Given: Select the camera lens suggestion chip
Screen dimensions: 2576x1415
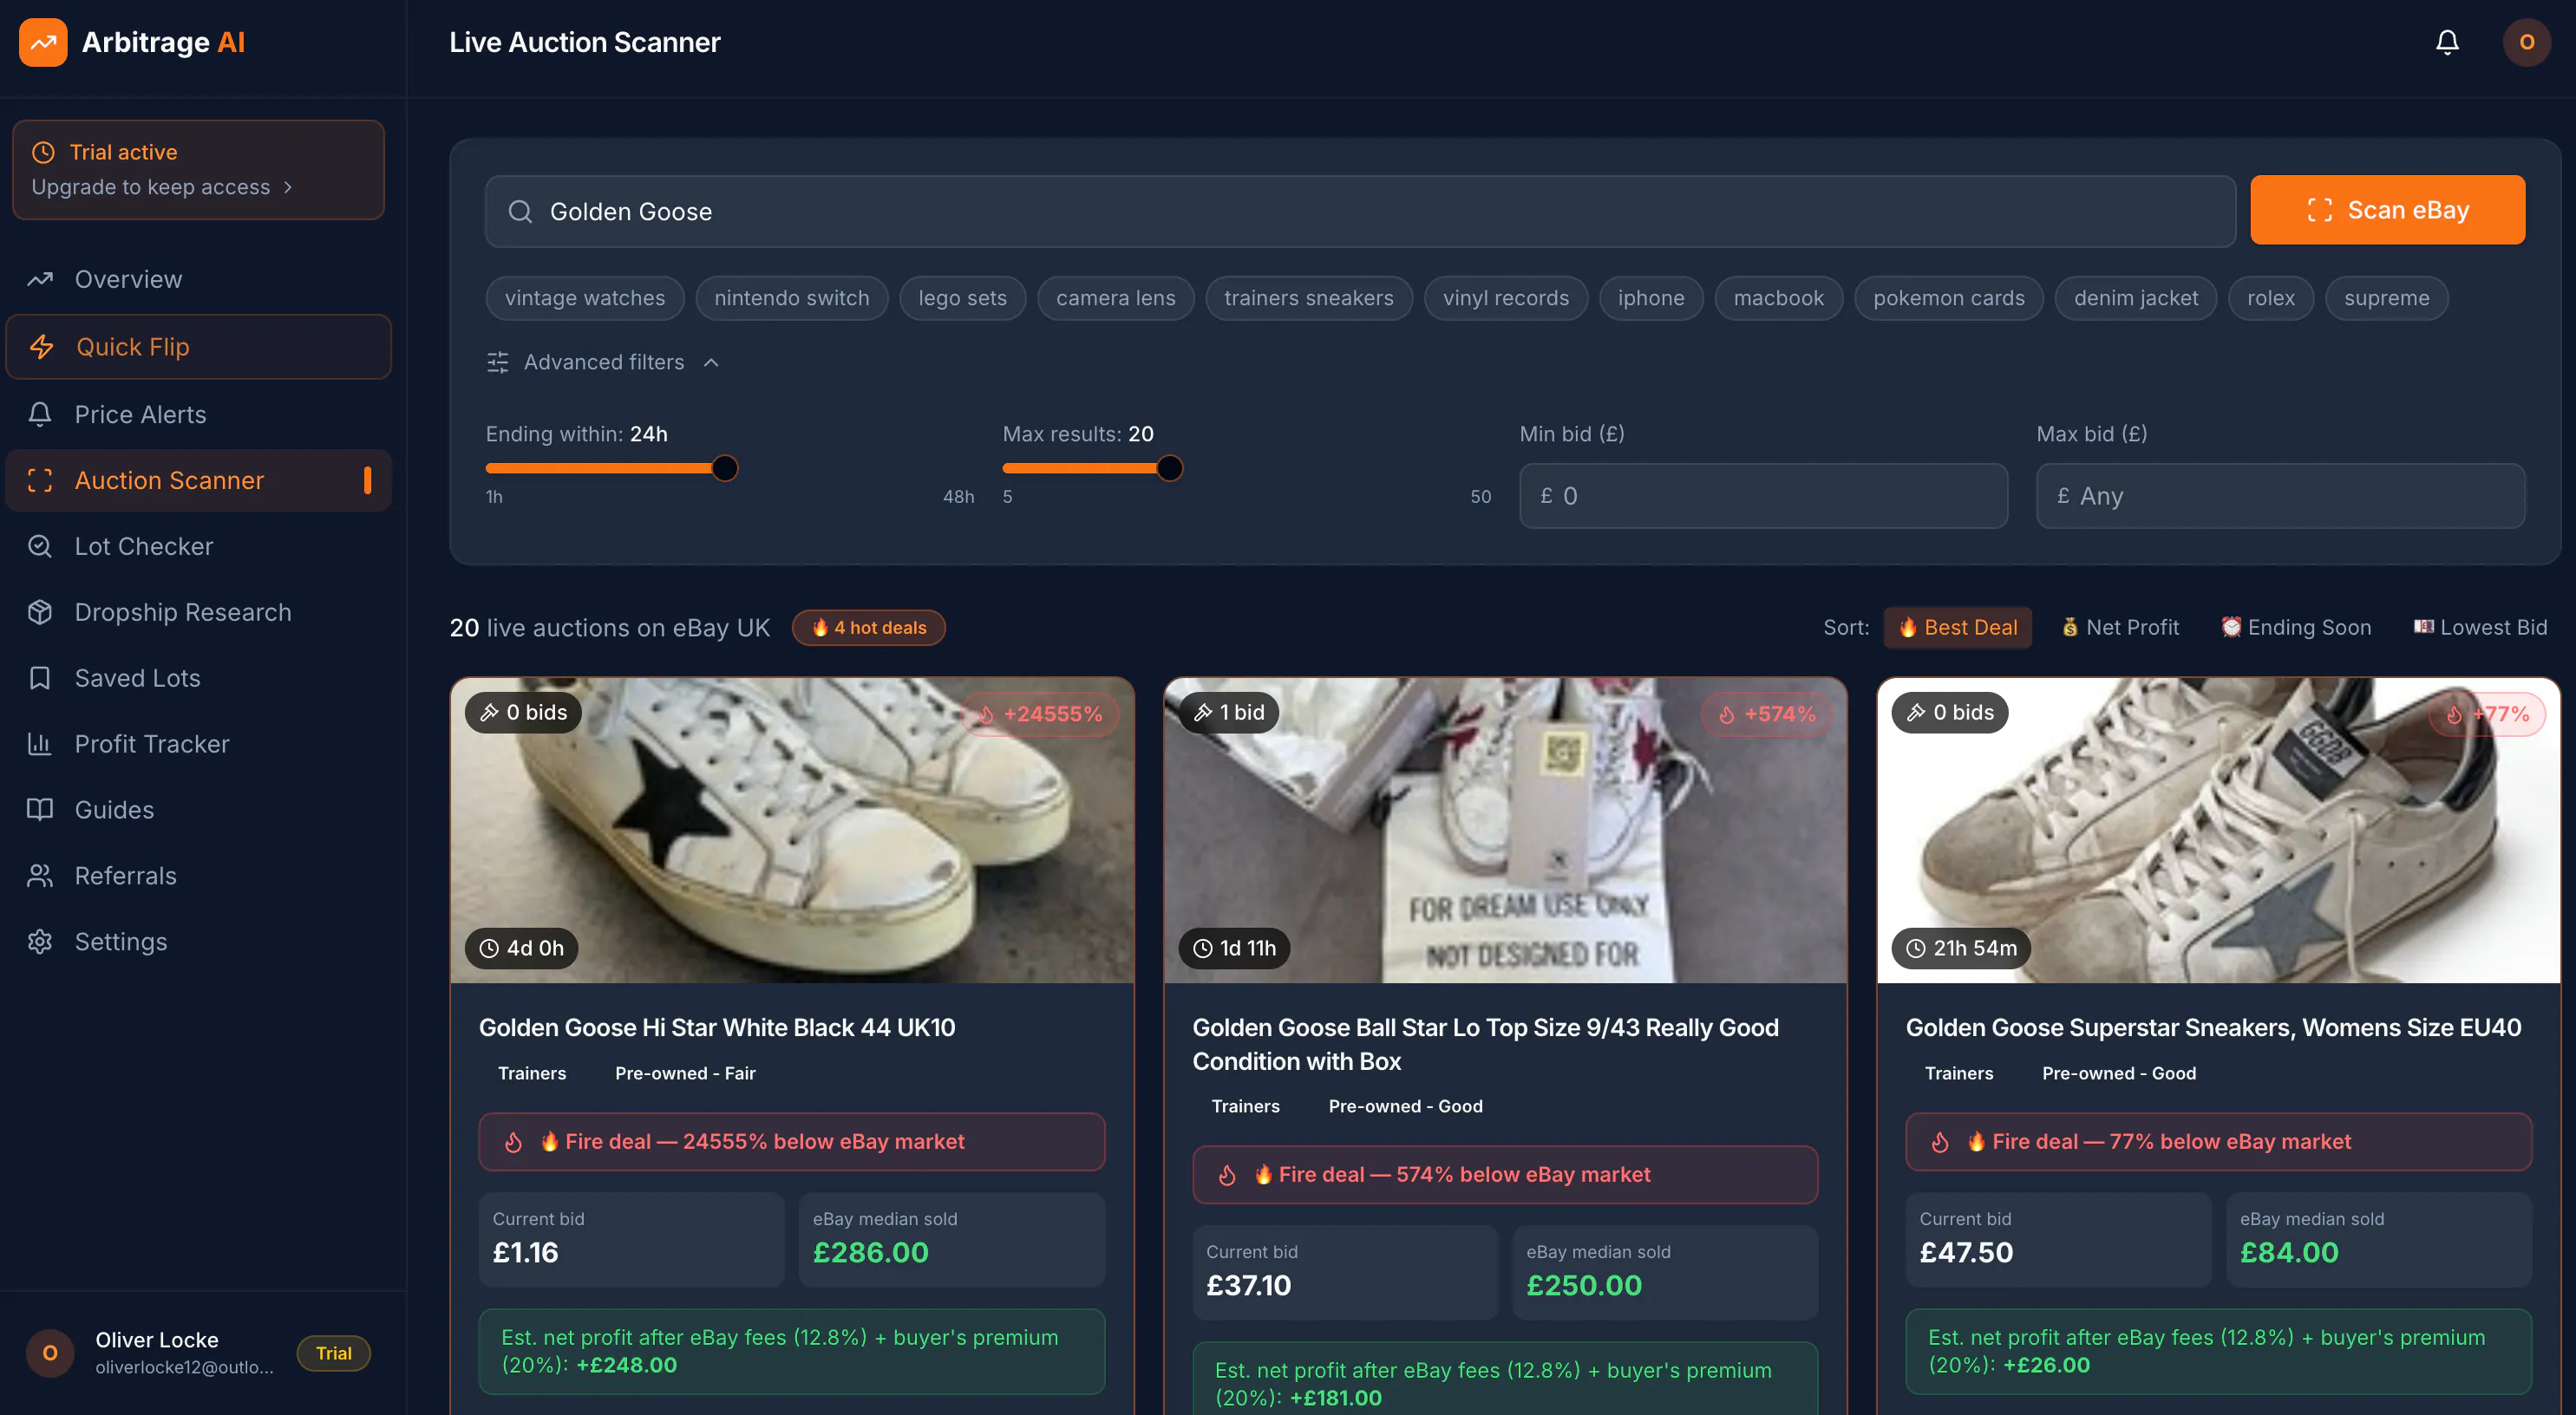Looking at the screenshot, I should (x=1116, y=298).
